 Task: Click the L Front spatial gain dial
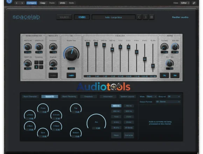(30, 115)
